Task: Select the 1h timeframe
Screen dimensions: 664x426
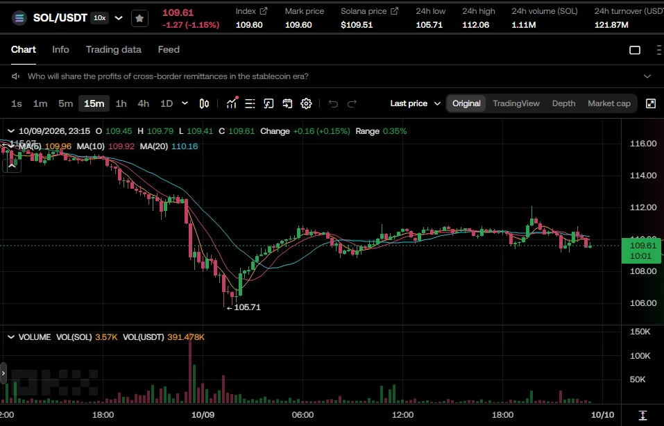Action: click(121, 103)
